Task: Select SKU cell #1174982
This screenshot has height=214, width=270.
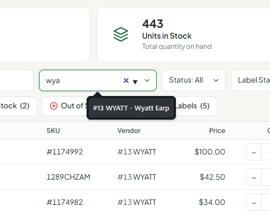Action: tap(65, 202)
